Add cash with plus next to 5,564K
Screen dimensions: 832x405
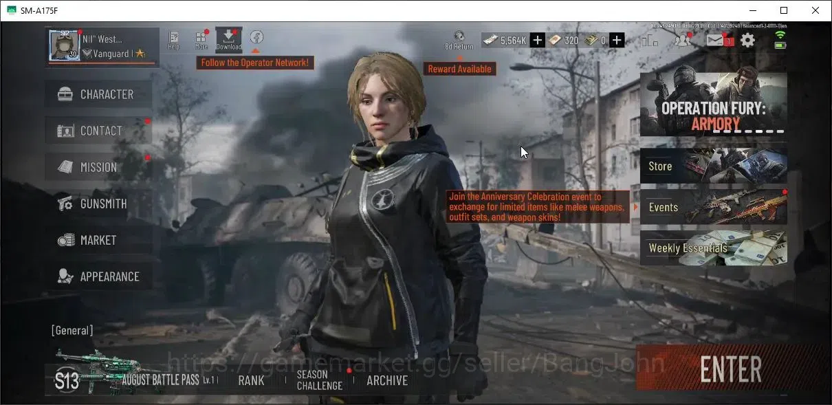538,41
